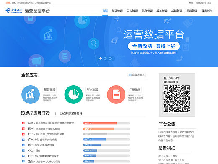Open the blue bar chart 运营数据 icon
The width and height of the screenshot is (218, 164).
31,95
